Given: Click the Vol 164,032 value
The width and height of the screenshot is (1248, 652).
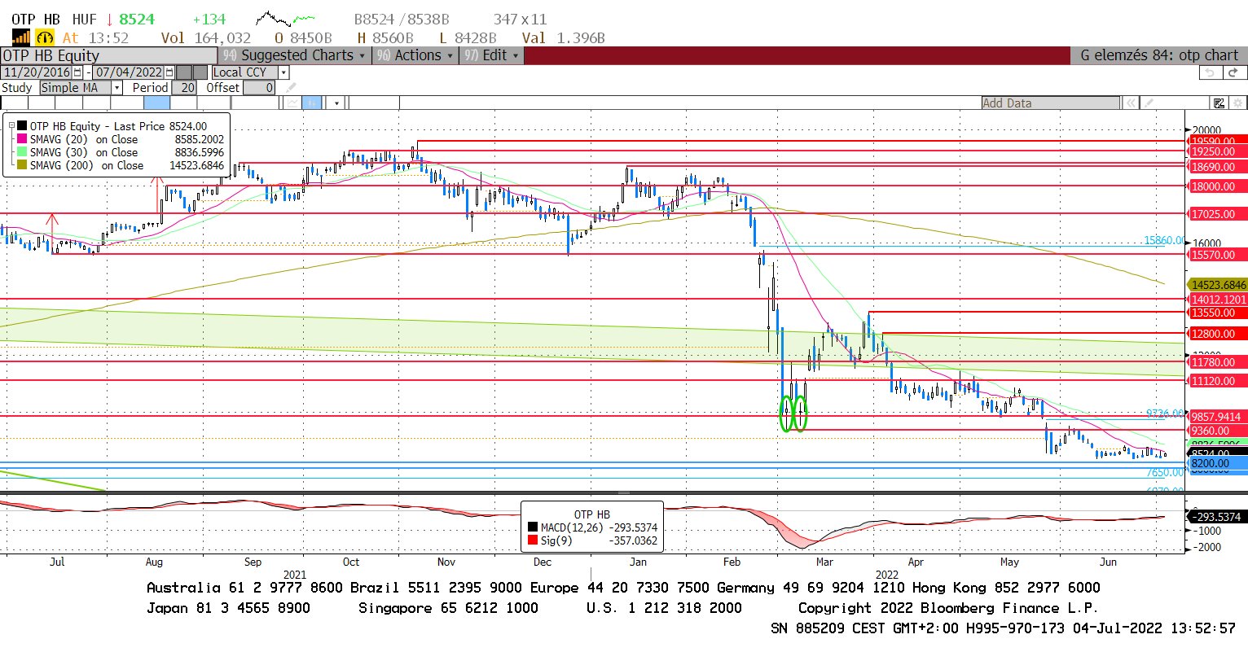Looking at the screenshot, I should pyautogui.click(x=205, y=37).
